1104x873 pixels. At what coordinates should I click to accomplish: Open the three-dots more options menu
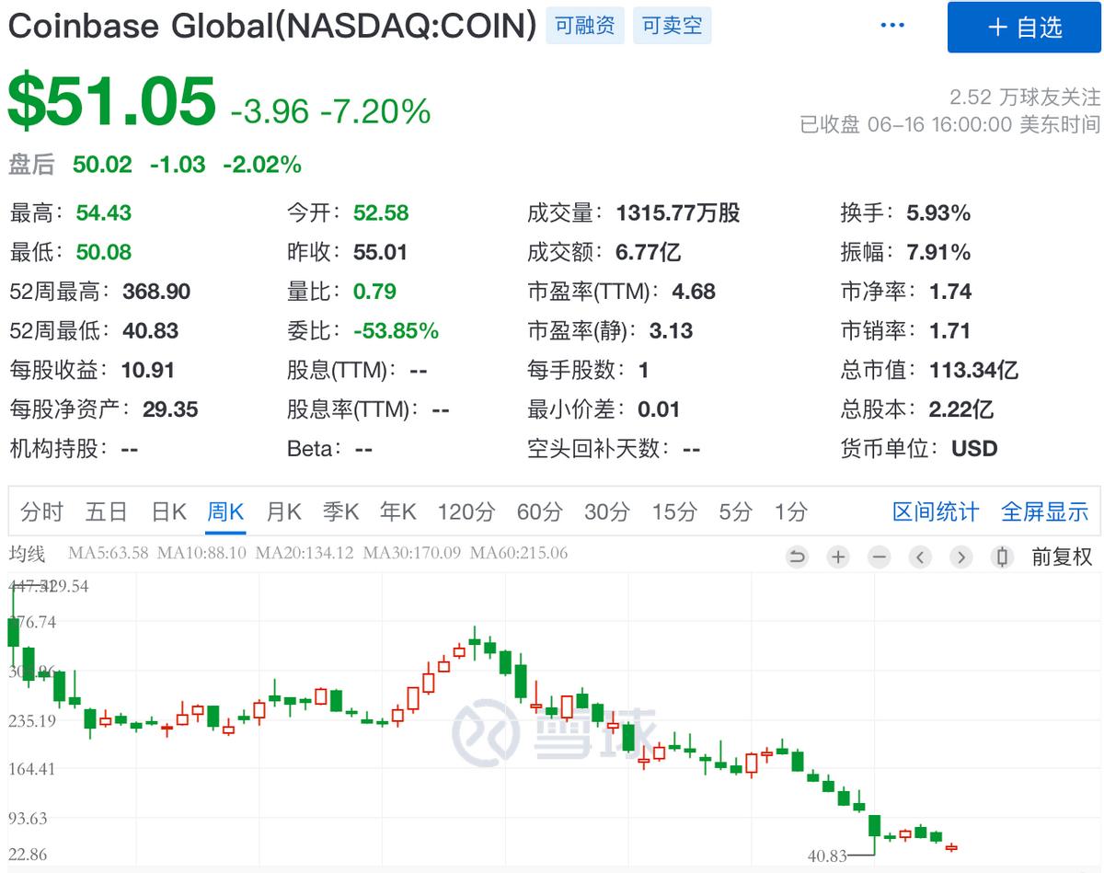[892, 26]
